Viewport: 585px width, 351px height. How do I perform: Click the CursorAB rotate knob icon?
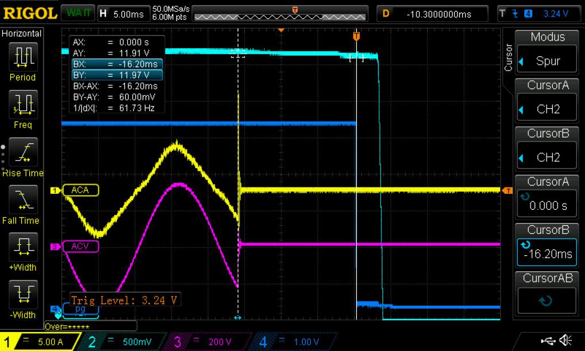545,301
